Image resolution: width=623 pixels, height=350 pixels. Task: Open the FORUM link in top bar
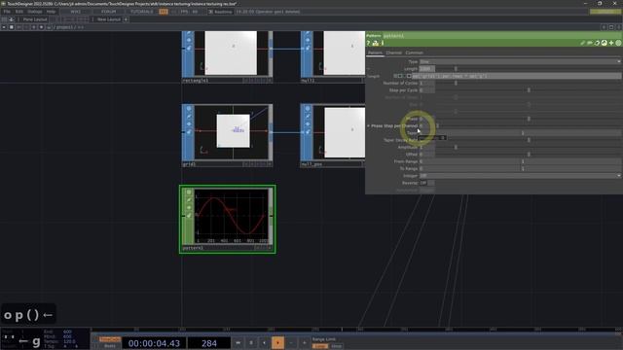108,12
